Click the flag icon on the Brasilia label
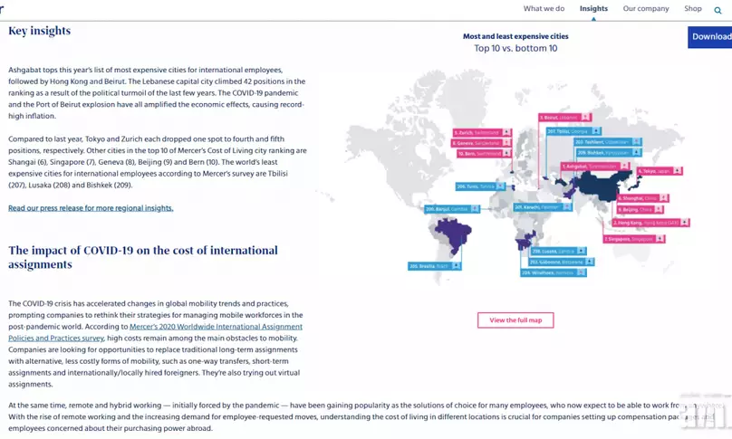This screenshot has width=732, height=439. pyautogui.click(x=456, y=266)
